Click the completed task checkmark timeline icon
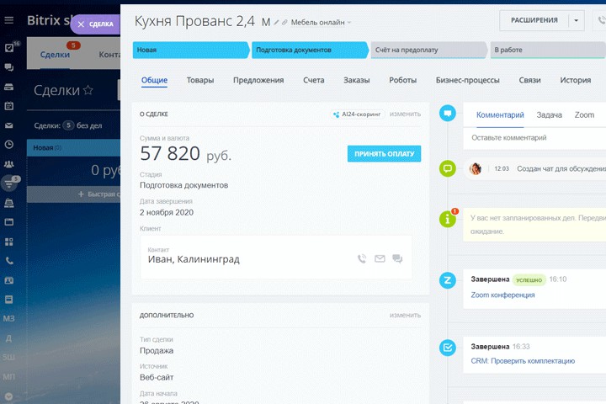Image resolution: width=606 pixels, height=404 pixels. pyautogui.click(x=448, y=348)
